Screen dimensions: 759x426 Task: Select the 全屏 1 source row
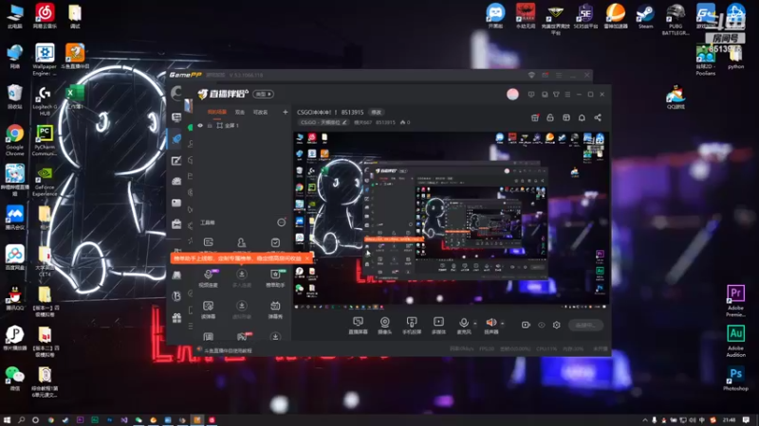tap(242, 126)
